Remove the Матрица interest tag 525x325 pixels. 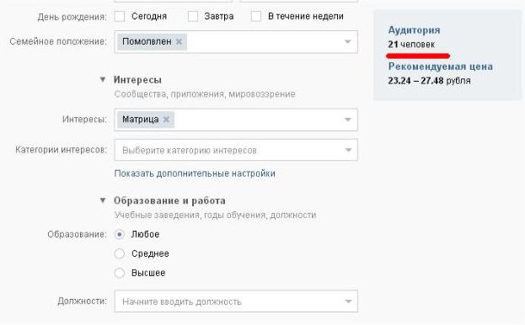tap(166, 120)
